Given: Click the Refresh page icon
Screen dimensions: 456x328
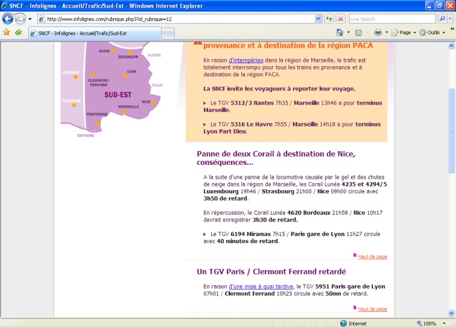Looking at the screenshot, I should coord(329,19).
